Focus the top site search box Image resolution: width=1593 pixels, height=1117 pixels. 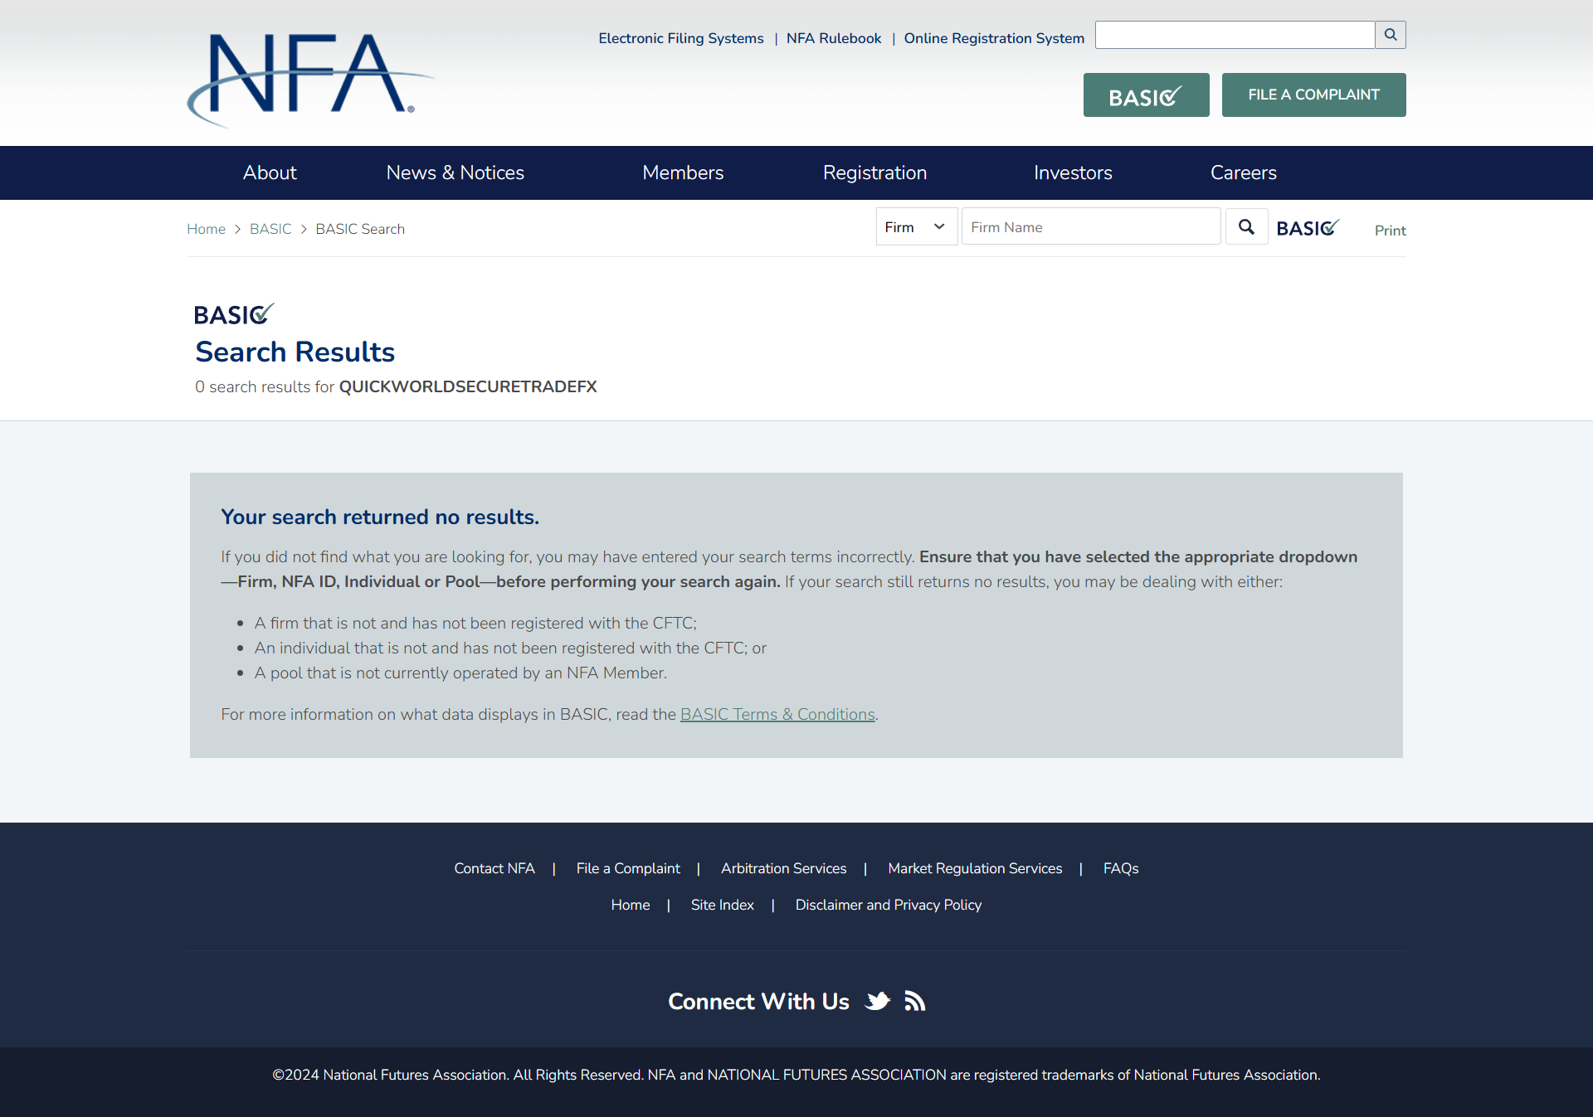point(1235,35)
